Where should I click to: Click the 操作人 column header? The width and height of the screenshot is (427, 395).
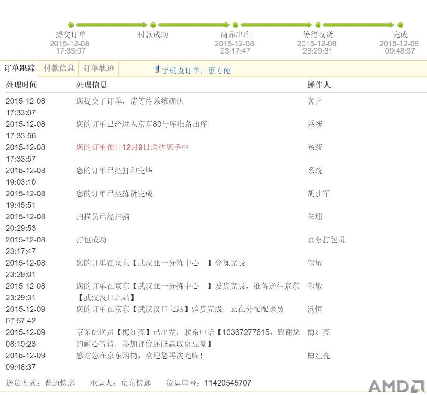[x=319, y=85]
